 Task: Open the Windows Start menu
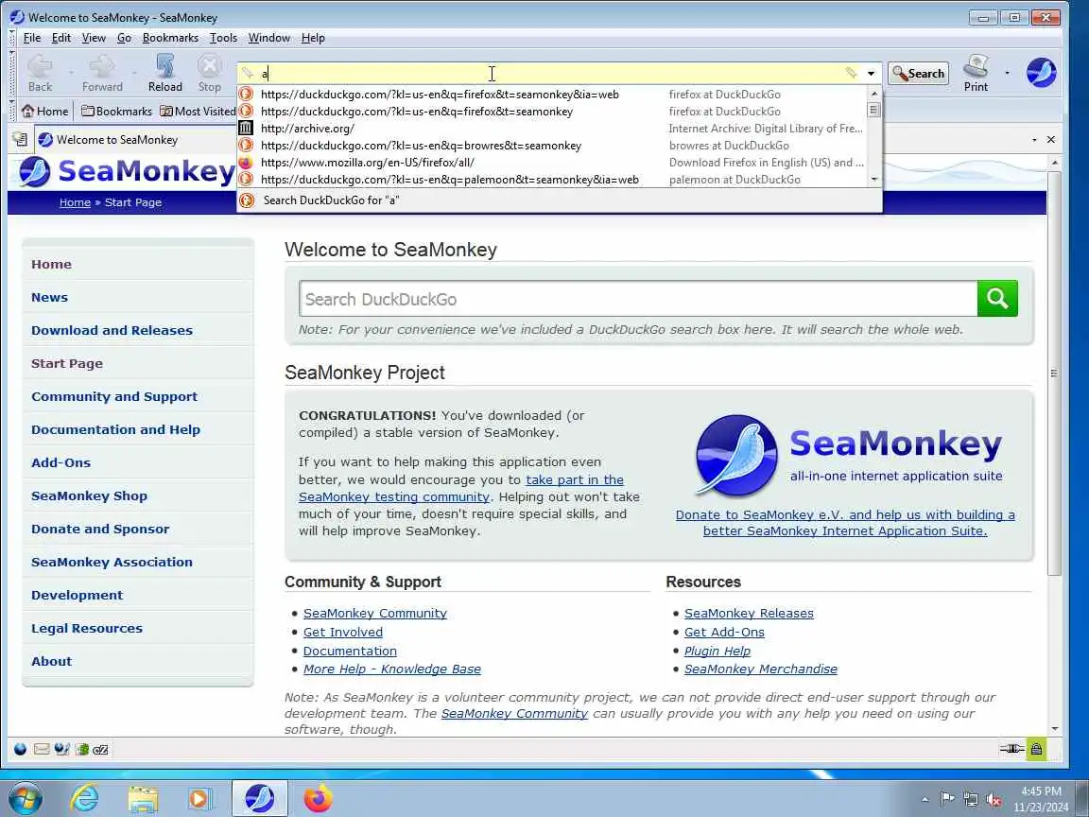tap(25, 799)
